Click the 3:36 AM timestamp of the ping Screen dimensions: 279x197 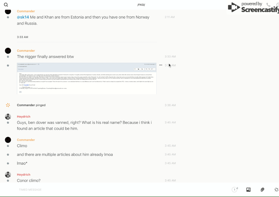click(170, 105)
